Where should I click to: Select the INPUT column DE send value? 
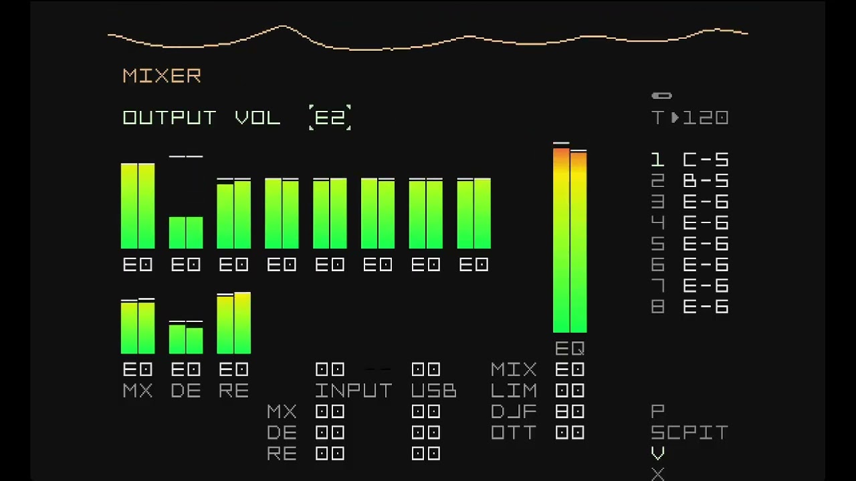[330, 432]
